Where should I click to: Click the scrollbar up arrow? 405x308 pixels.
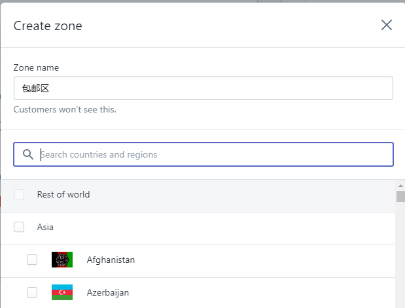click(400, 184)
